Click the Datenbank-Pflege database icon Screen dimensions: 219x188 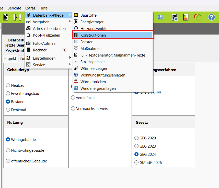(28, 15)
